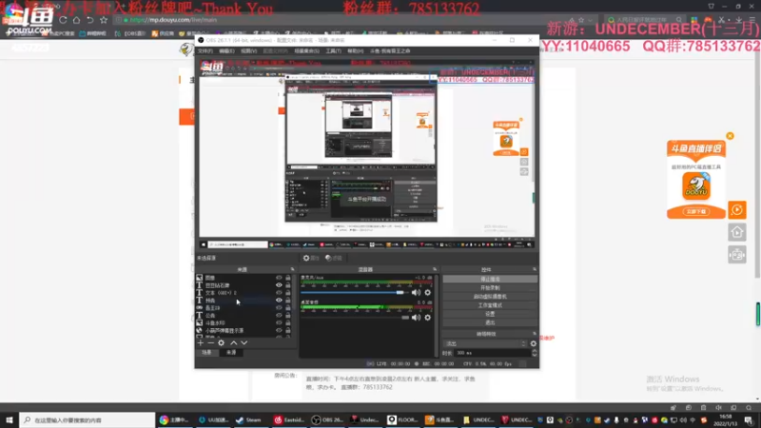Viewport: 761px width, 428px height.
Task: Click the filters button above sources
Action: click(x=334, y=258)
